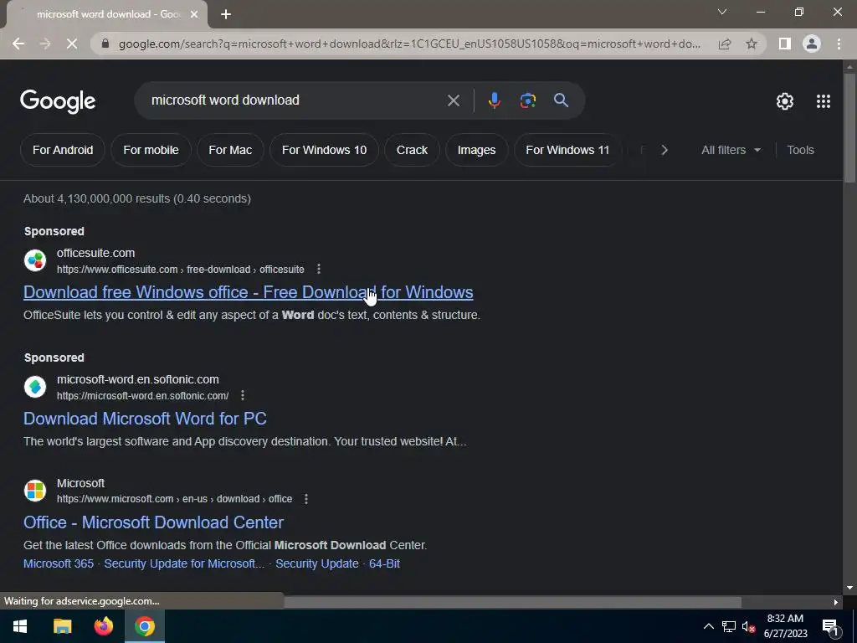Select the For mobile filter chip
This screenshot has width=857, height=643.
click(151, 150)
